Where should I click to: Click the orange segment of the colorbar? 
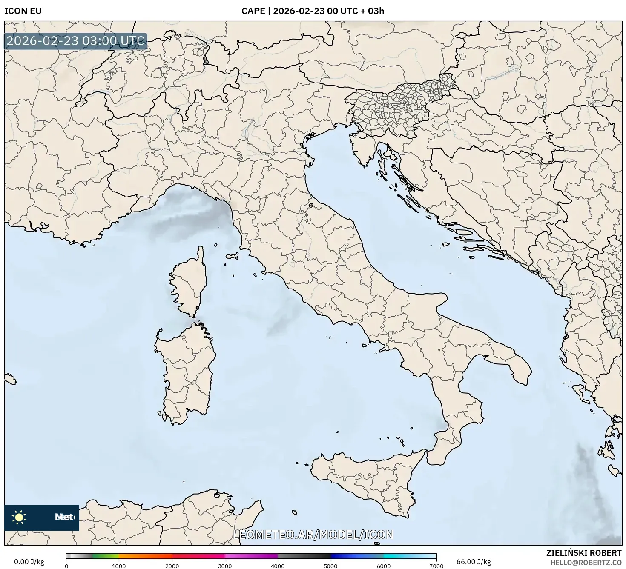[145, 556]
